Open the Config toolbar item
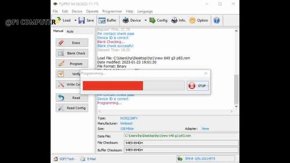The height and width of the screenshot is (163, 290). point(158,20)
